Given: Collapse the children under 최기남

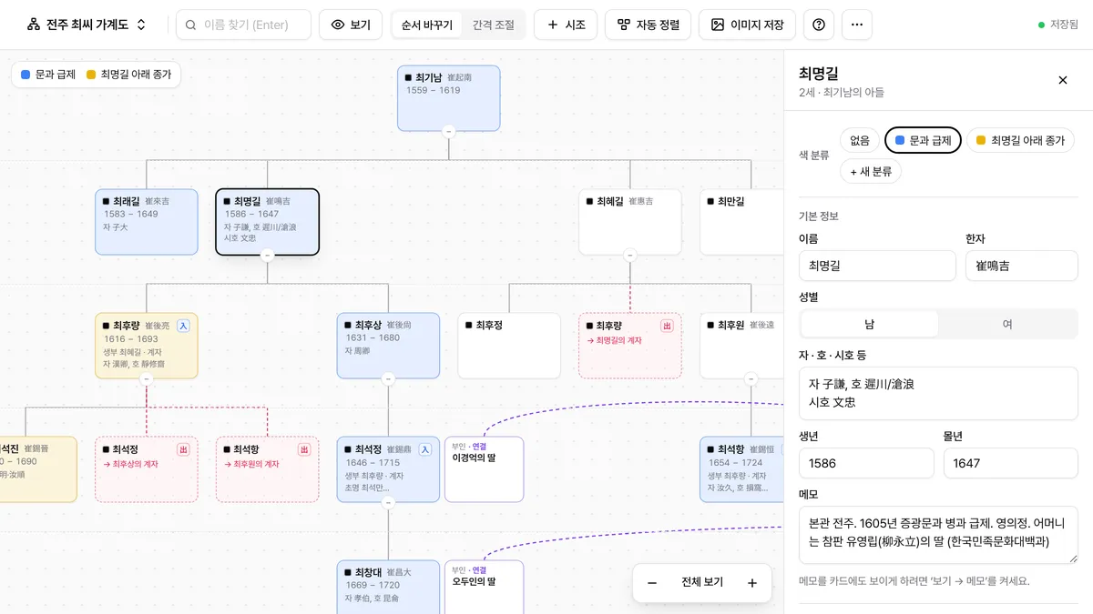Looking at the screenshot, I should (448, 132).
